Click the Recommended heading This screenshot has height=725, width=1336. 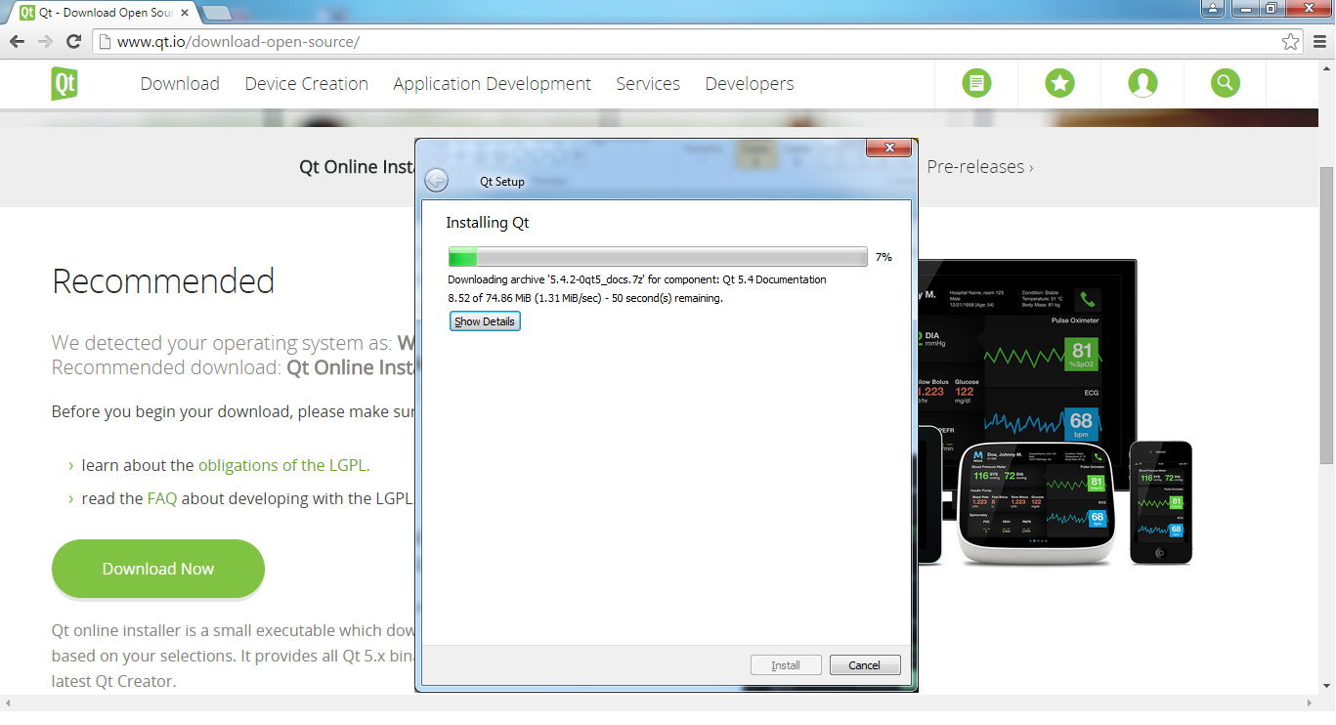point(163,281)
